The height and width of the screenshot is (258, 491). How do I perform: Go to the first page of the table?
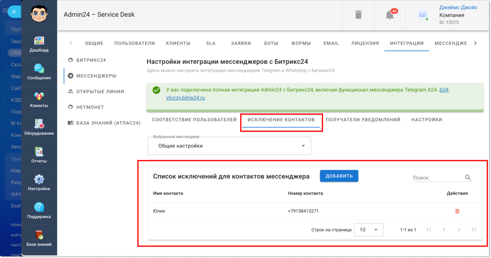pyautogui.click(x=429, y=230)
